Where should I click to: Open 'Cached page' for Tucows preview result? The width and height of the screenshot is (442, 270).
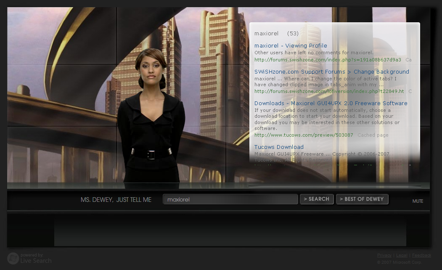(373, 135)
